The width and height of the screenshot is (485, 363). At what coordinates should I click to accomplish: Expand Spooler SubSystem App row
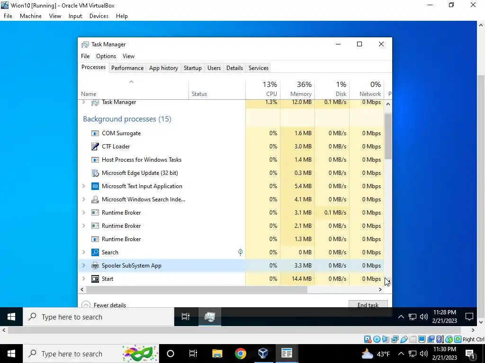click(x=83, y=266)
